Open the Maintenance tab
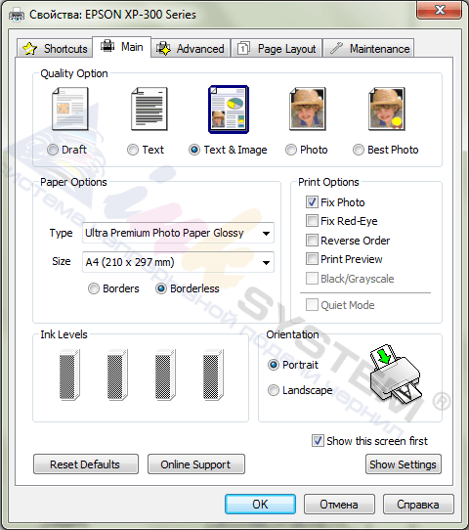Image resolution: width=469 pixels, height=530 pixels. (x=368, y=48)
